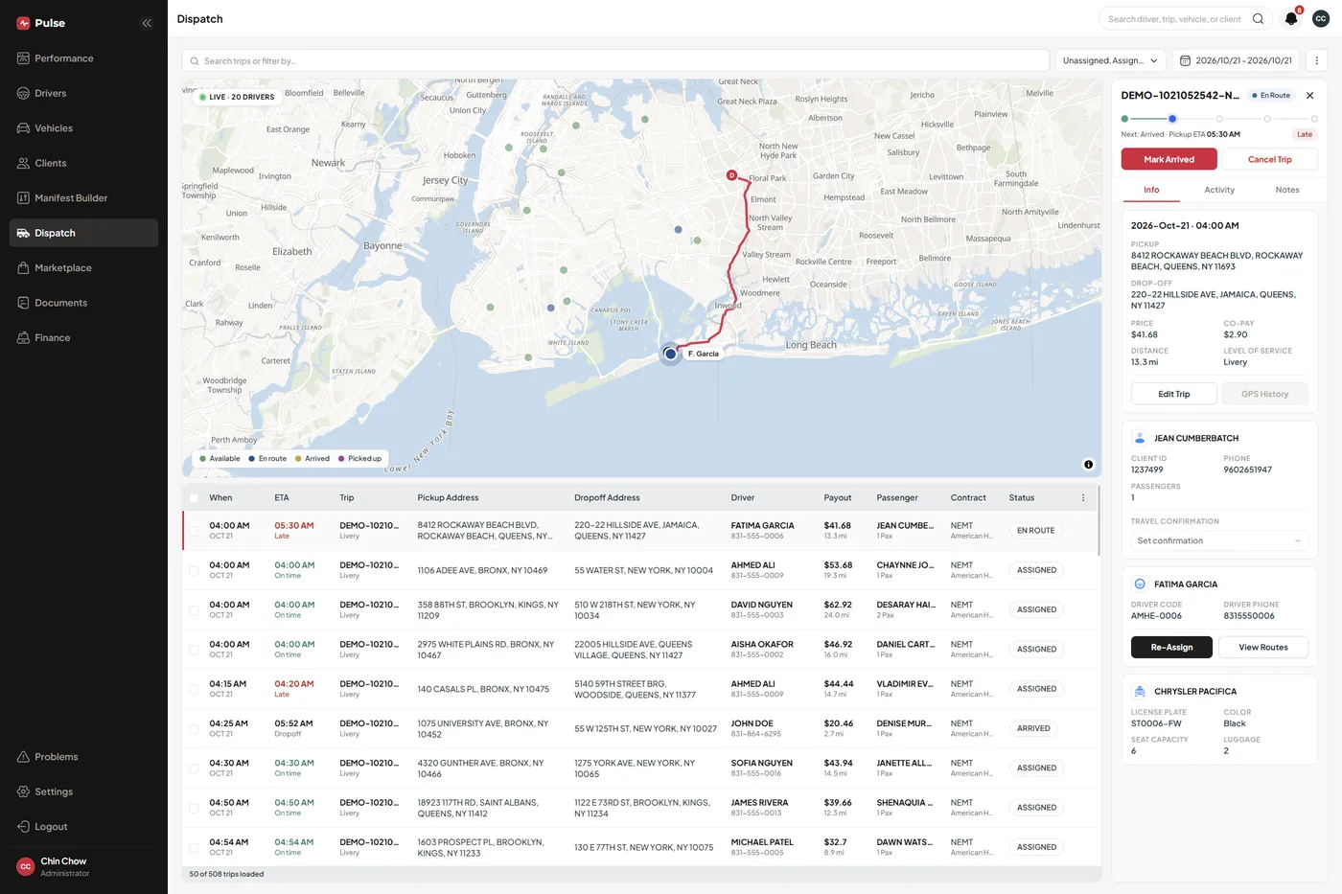Check the Aisha Okafor trip row checkbox
Viewport: 1342px width, 894px height.
pyautogui.click(x=194, y=650)
